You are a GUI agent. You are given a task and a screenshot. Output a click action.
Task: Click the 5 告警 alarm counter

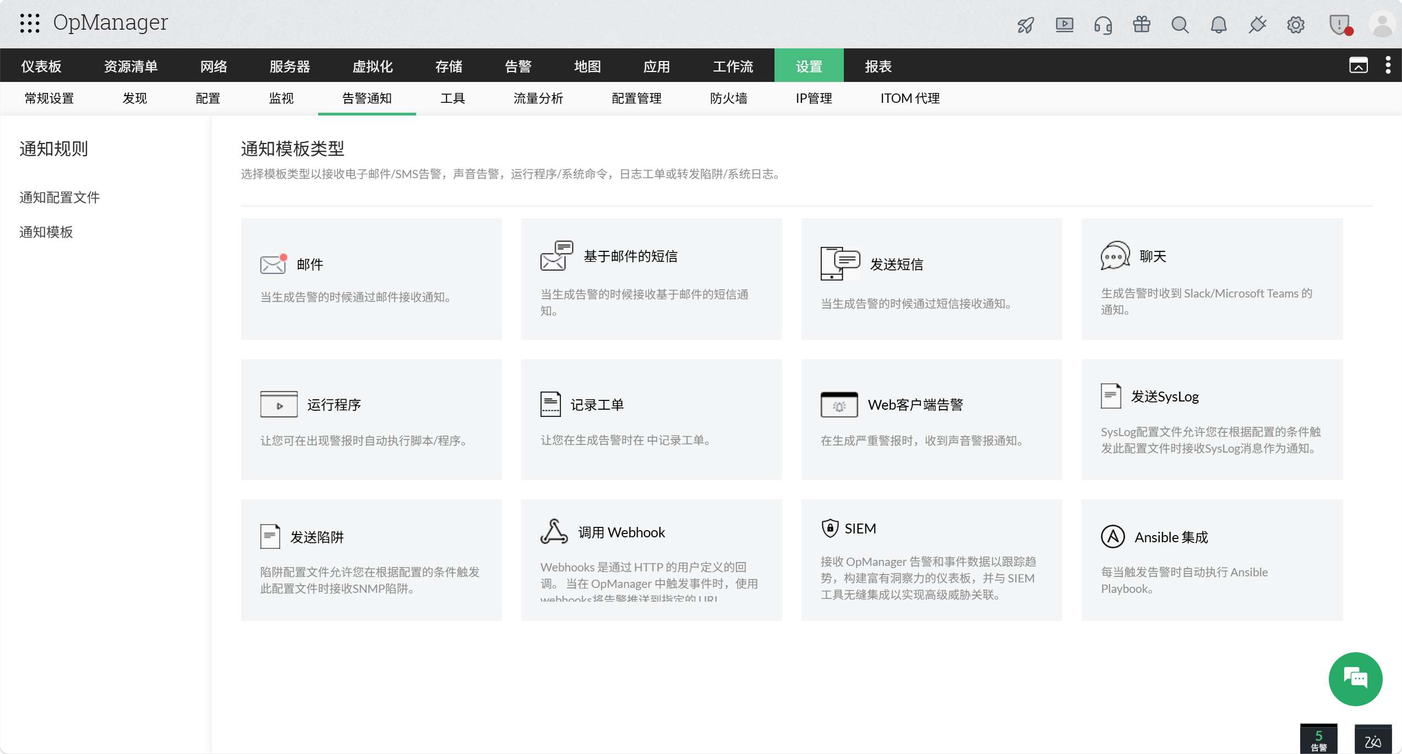pos(1318,740)
